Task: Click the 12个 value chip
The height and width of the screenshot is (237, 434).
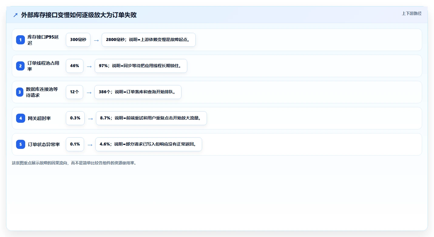Action: click(x=74, y=92)
